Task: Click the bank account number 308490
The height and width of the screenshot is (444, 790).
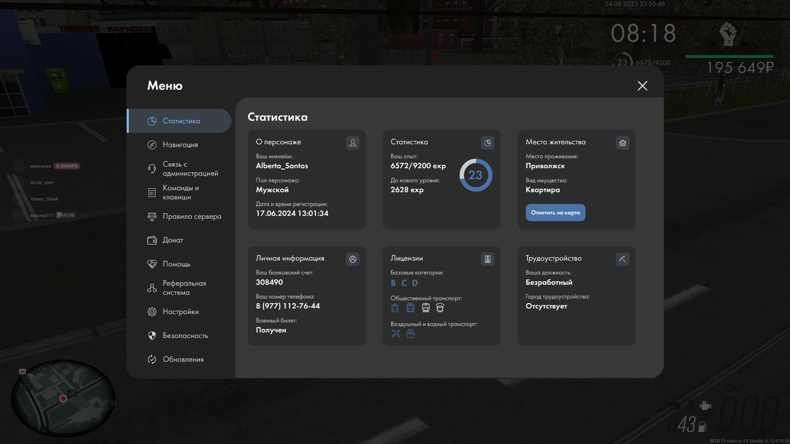Action: pyautogui.click(x=269, y=282)
